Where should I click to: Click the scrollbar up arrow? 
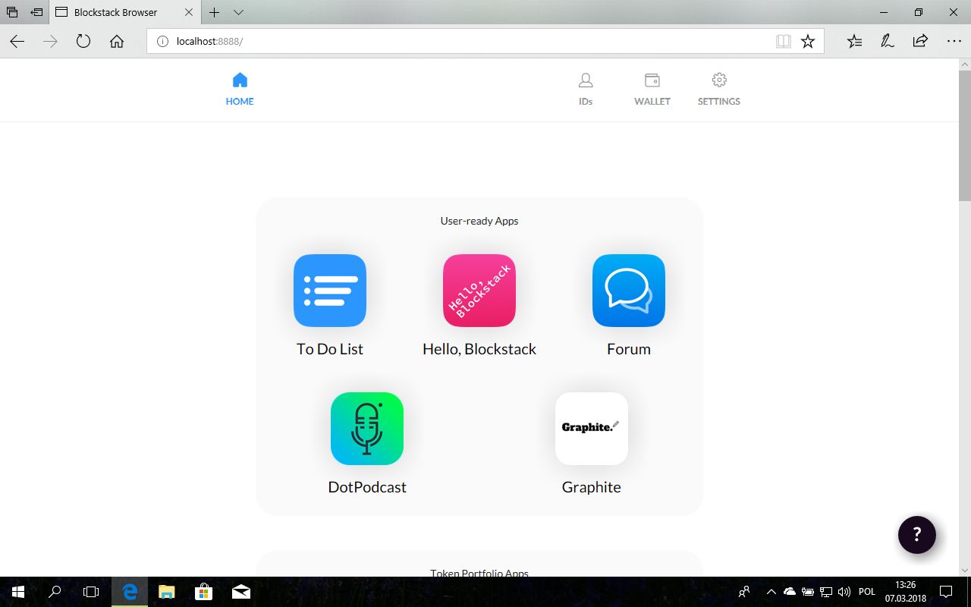[964, 64]
